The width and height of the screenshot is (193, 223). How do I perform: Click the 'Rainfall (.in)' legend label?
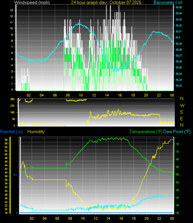(x=11, y=132)
